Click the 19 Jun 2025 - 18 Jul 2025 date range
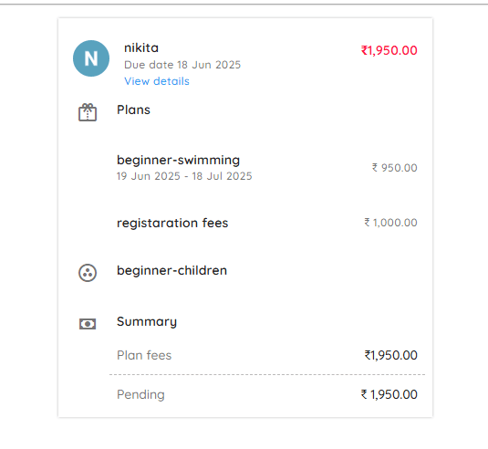This screenshot has width=488, height=449. (184, 176)
